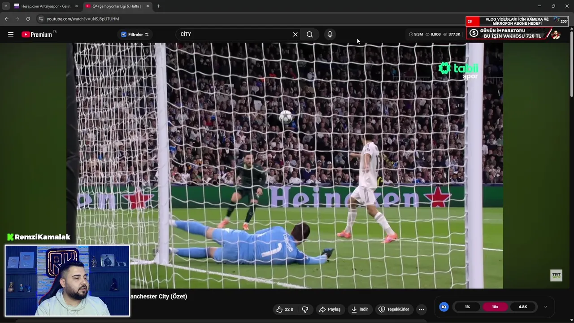
Task: Select the pink 18x stat pill
Action: [495, 307]
